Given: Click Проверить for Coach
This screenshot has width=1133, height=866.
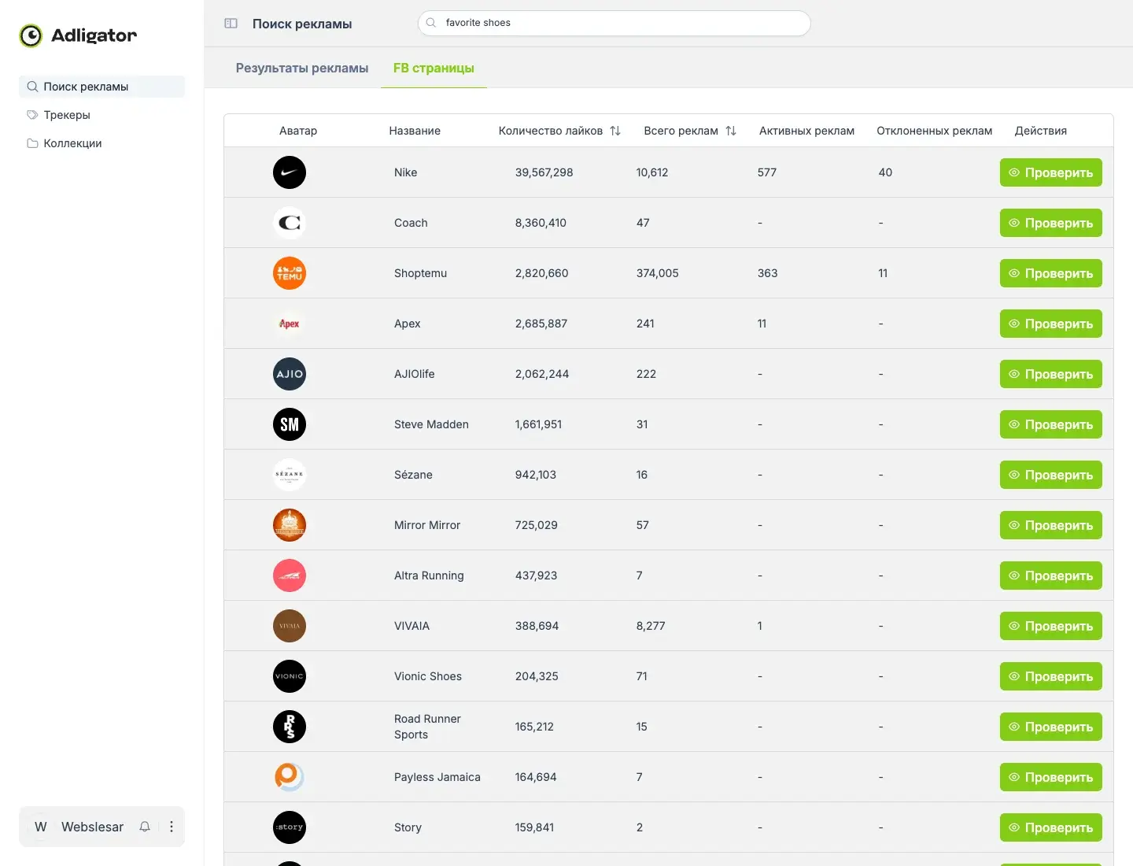Looking at the screenshot, I should point(1051,223).
